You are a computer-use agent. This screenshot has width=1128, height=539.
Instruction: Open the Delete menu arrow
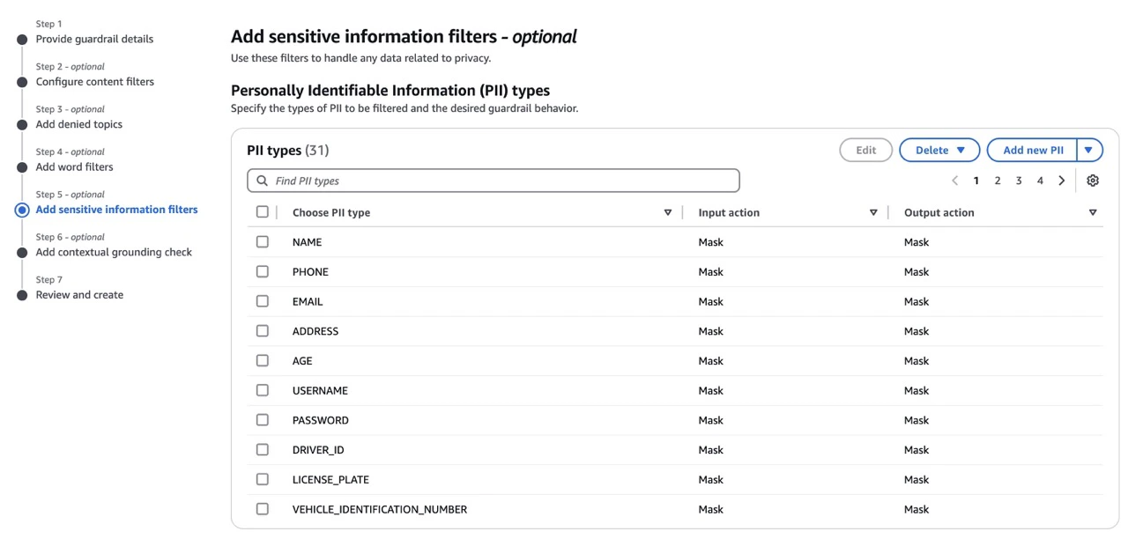(x=961, y=150)
